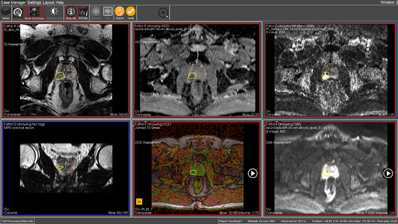Click the orange Verify checkmark
The width and height of the screenshot is (398, 224).
tap(131, 13)
